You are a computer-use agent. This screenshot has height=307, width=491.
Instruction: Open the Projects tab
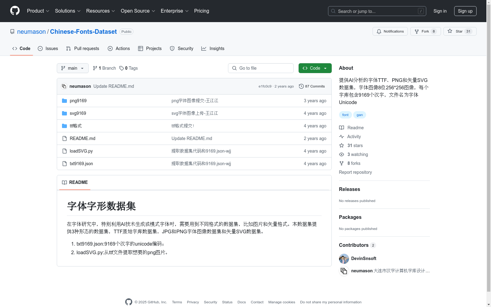[x=150, y=49]
